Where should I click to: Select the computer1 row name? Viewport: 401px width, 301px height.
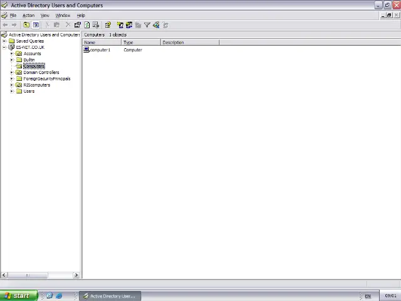(x=100, y=50)
